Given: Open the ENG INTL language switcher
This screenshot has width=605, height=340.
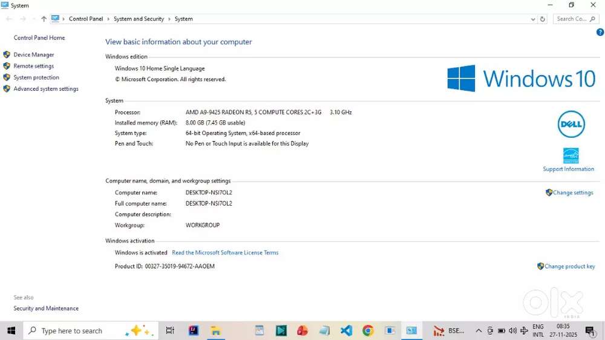Looking at the screenshot, I should [538, 331].
